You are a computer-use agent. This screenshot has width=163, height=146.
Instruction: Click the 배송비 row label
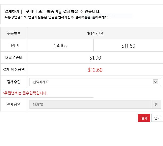[14, 46]
